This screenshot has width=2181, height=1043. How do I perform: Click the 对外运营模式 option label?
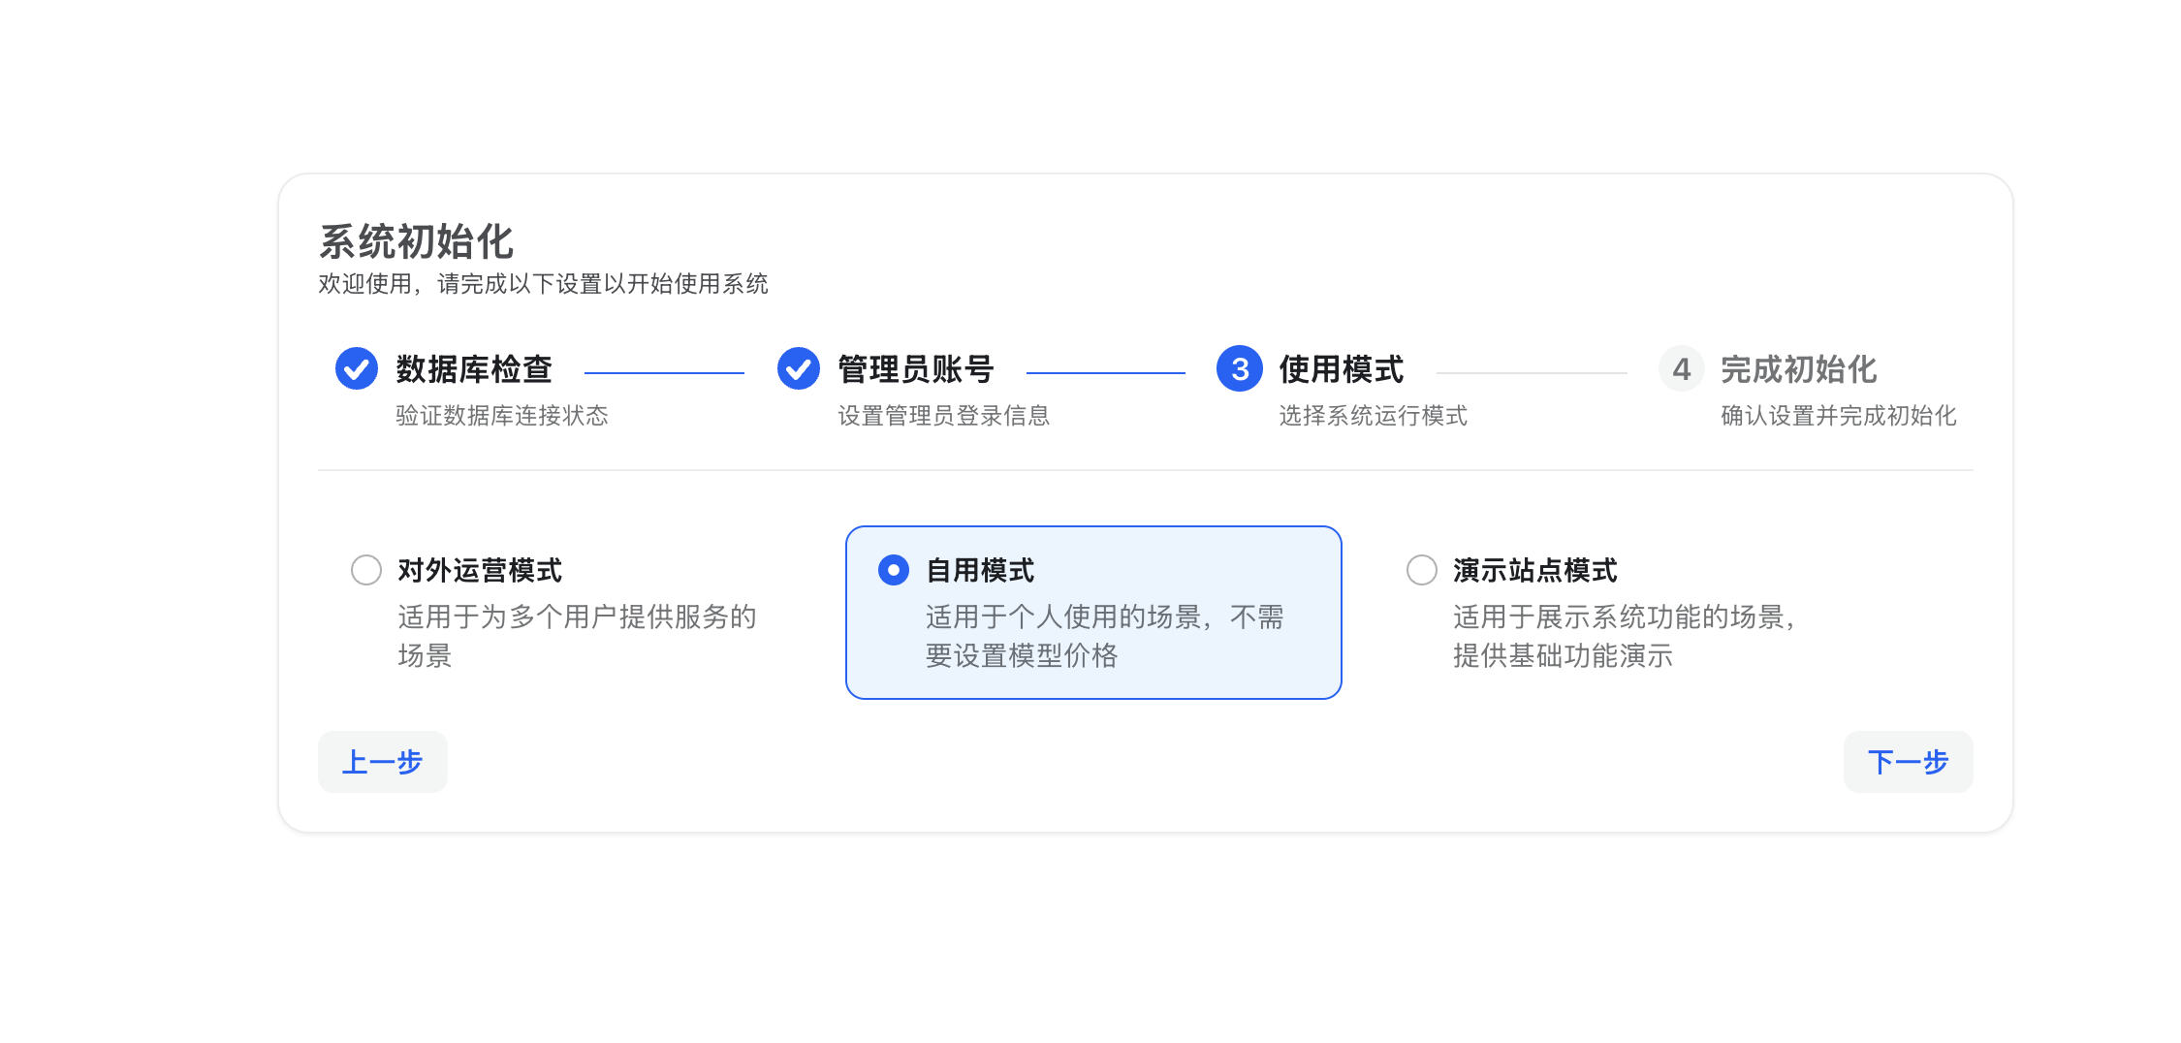[x=480, y=570]
